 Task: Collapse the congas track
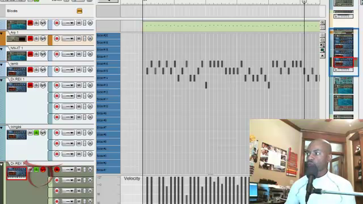tap(1, 128)
